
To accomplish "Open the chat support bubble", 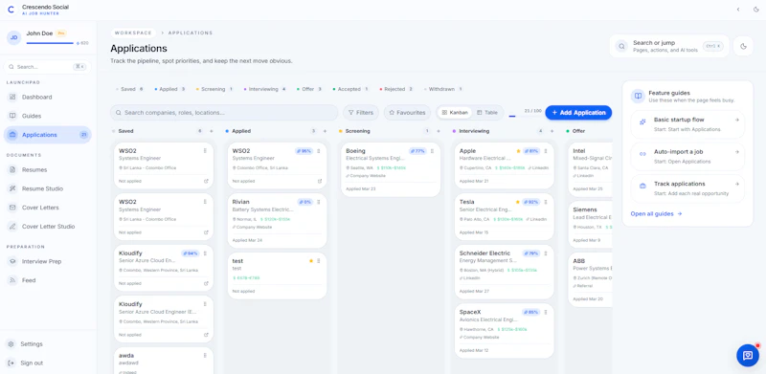I will pos(748,355).
